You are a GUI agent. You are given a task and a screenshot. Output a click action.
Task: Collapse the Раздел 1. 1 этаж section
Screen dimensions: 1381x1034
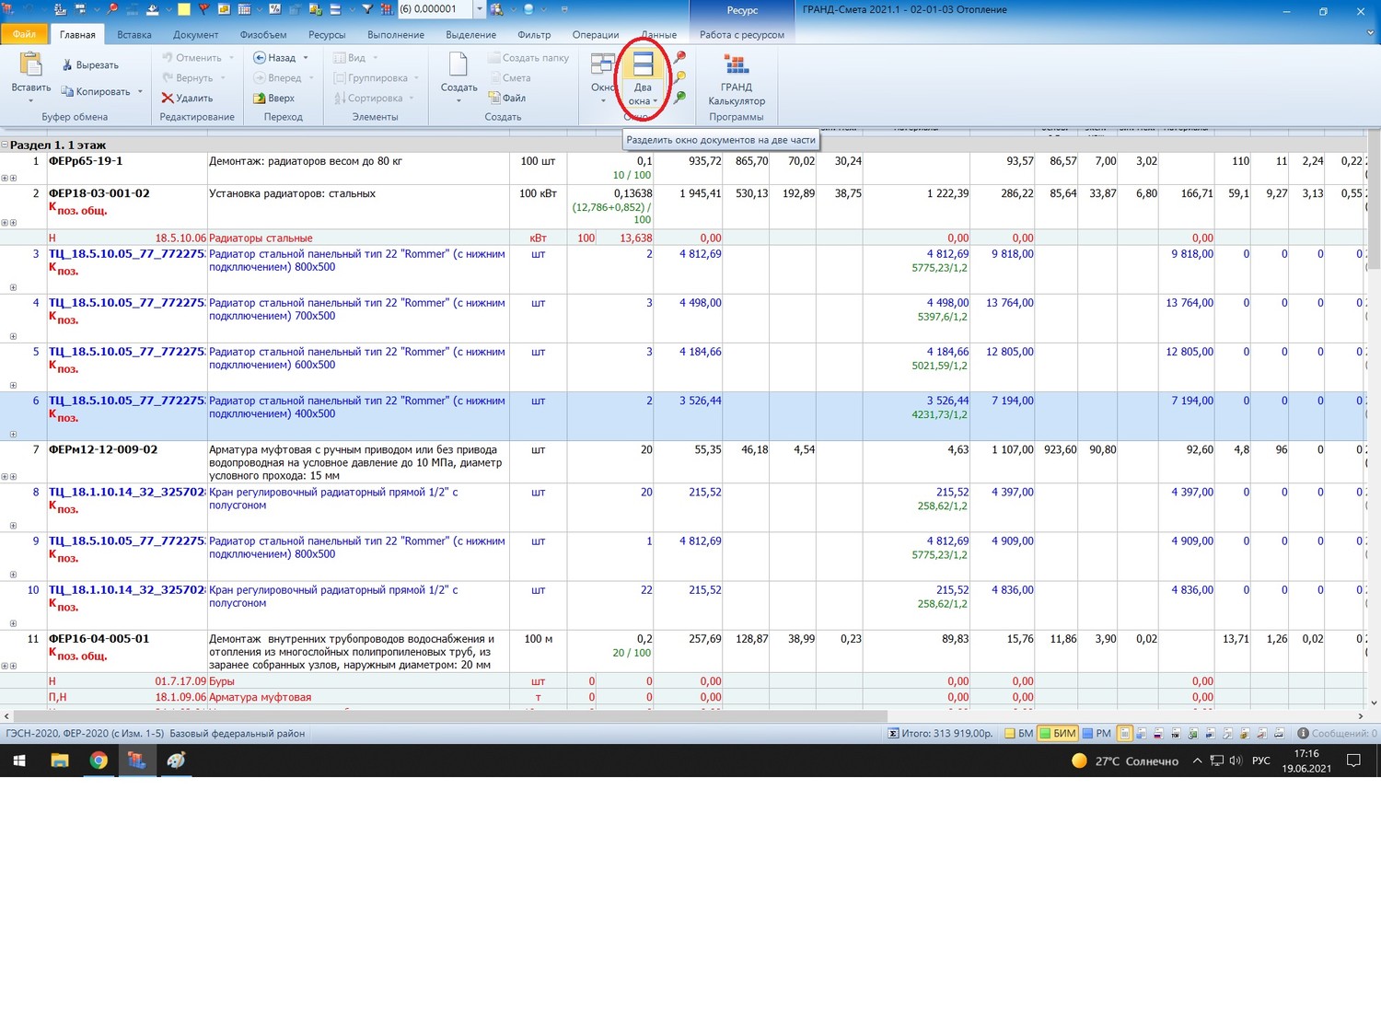coord(5,145)
